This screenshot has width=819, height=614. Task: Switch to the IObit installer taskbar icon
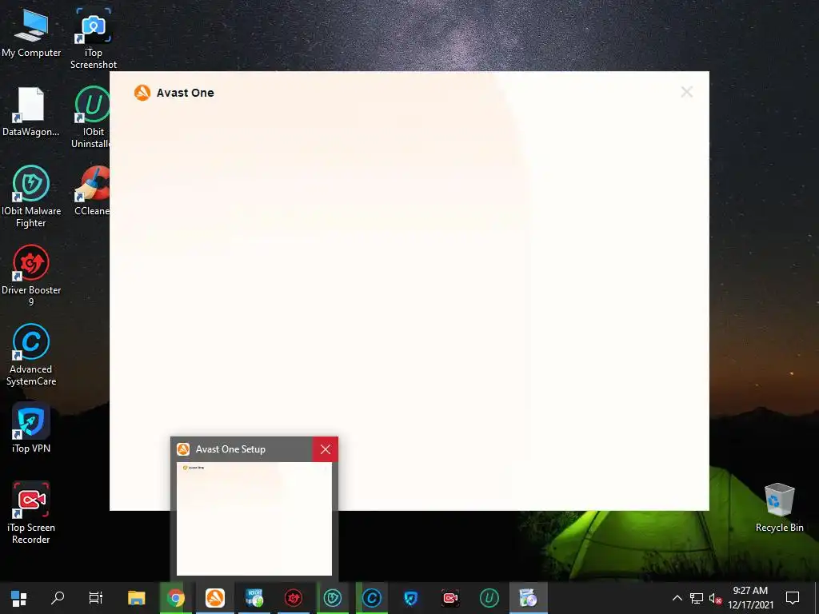[254, 598]
